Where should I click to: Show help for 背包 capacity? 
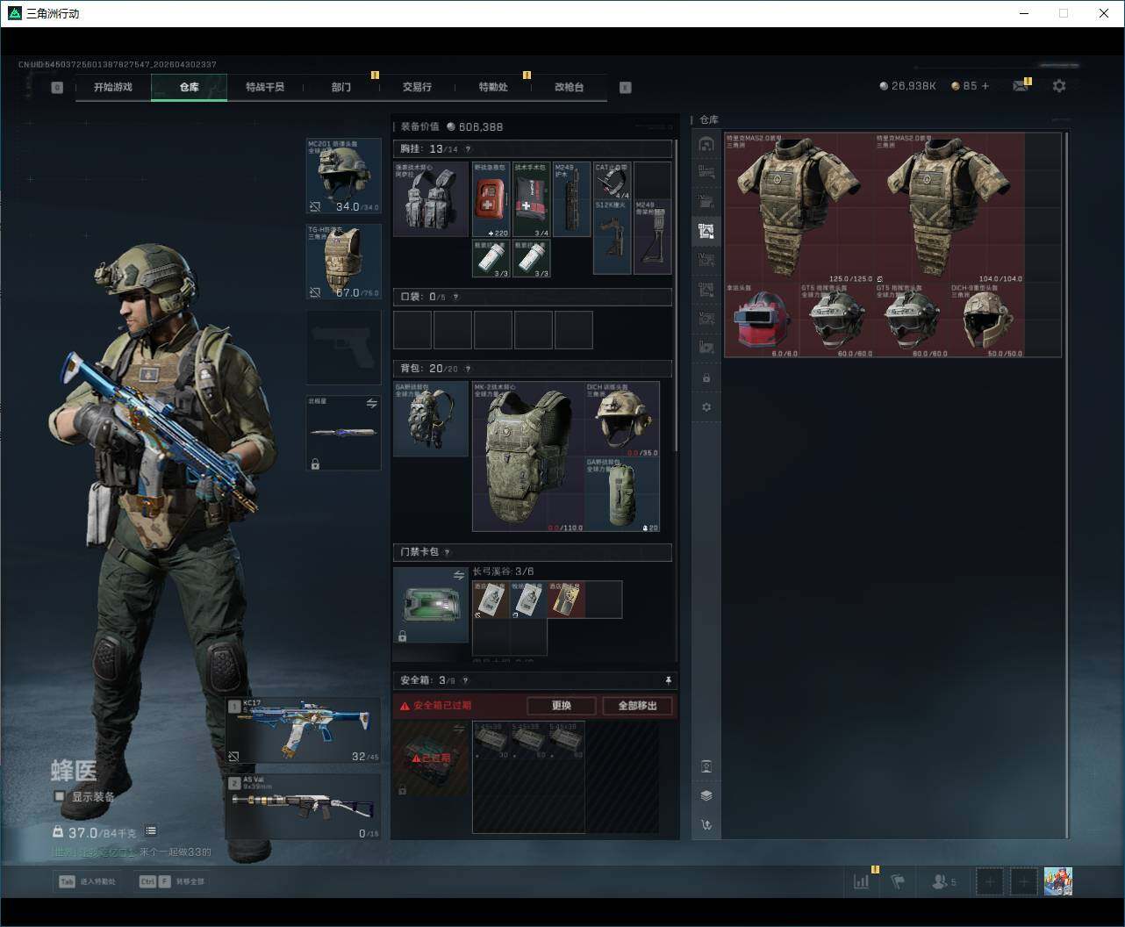[x=468, y=369]
